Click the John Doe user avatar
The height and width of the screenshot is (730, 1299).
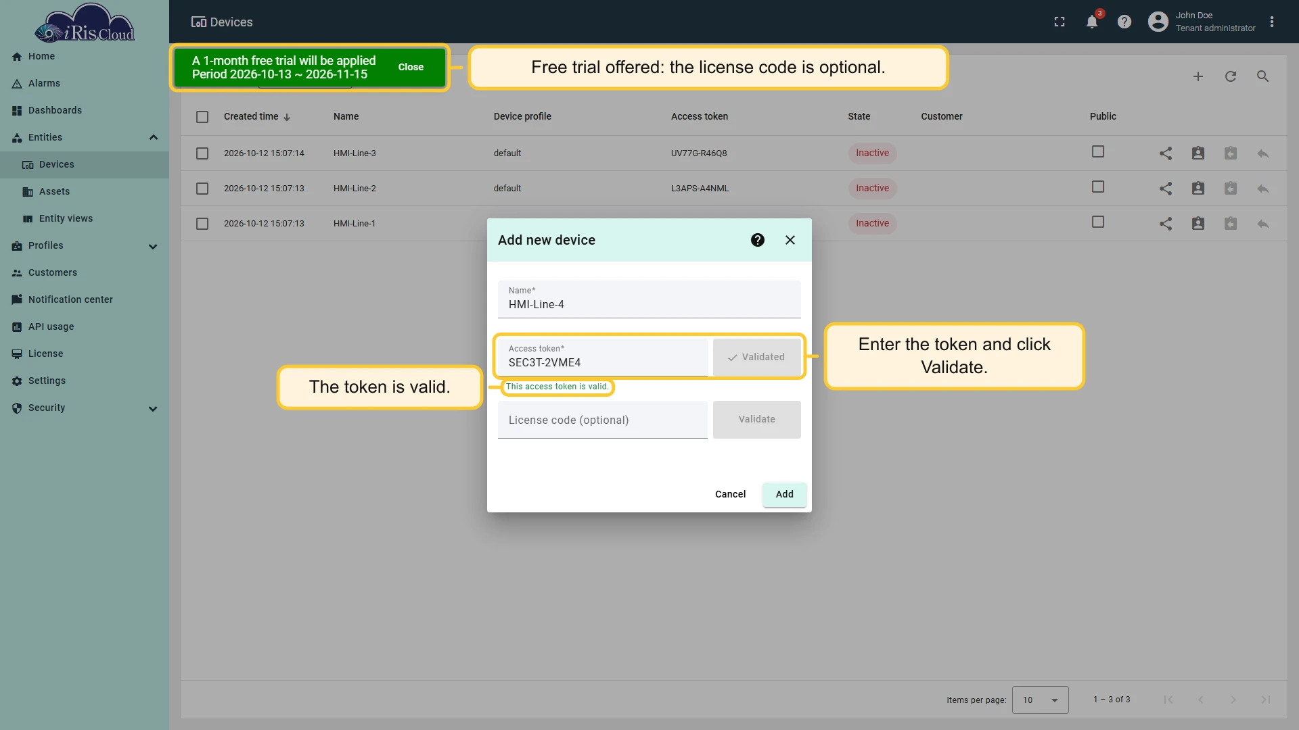tap(1158, 22)
